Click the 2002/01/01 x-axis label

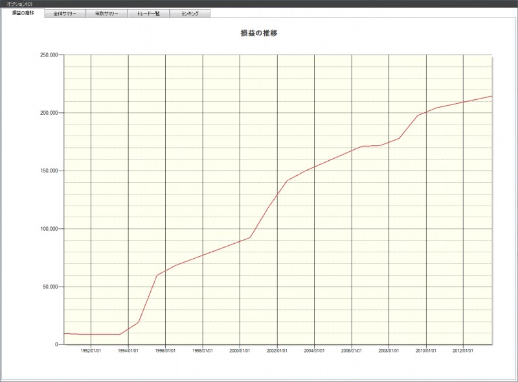pos(277,351)
